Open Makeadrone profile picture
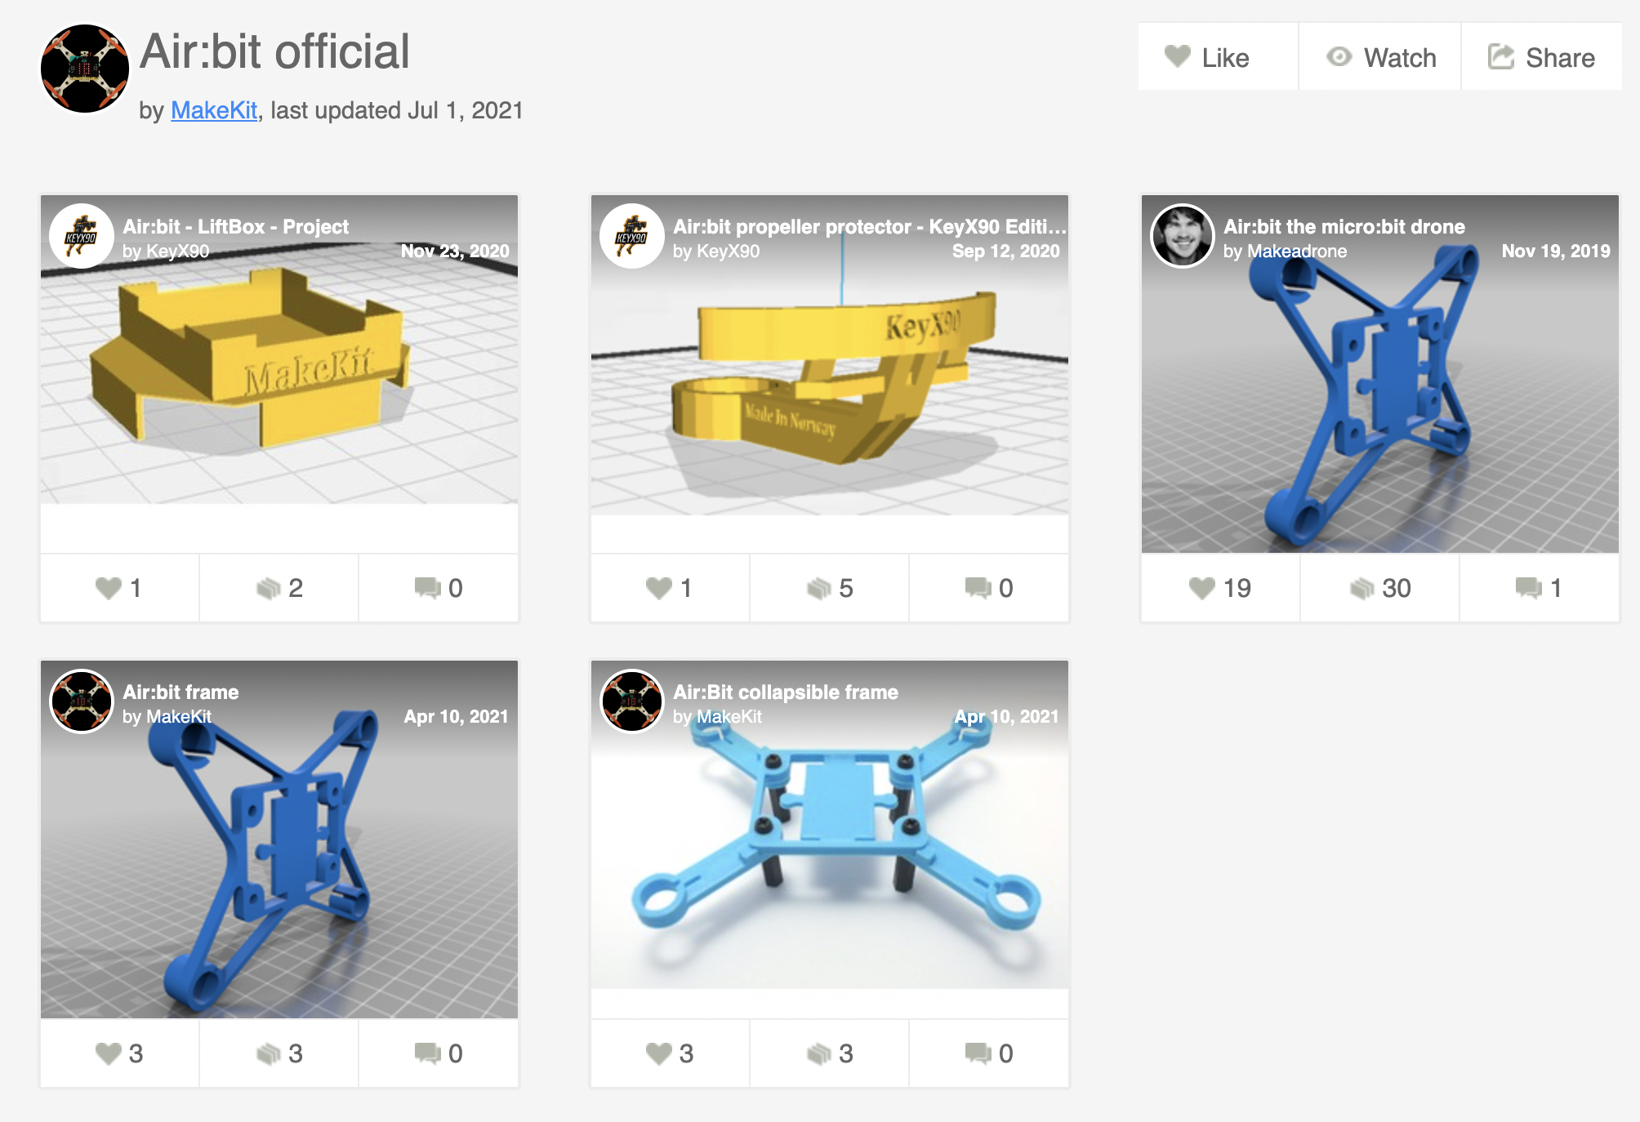This screenshot has height=1122, width=1640. pyautogui.click(x=1182, y=236)
